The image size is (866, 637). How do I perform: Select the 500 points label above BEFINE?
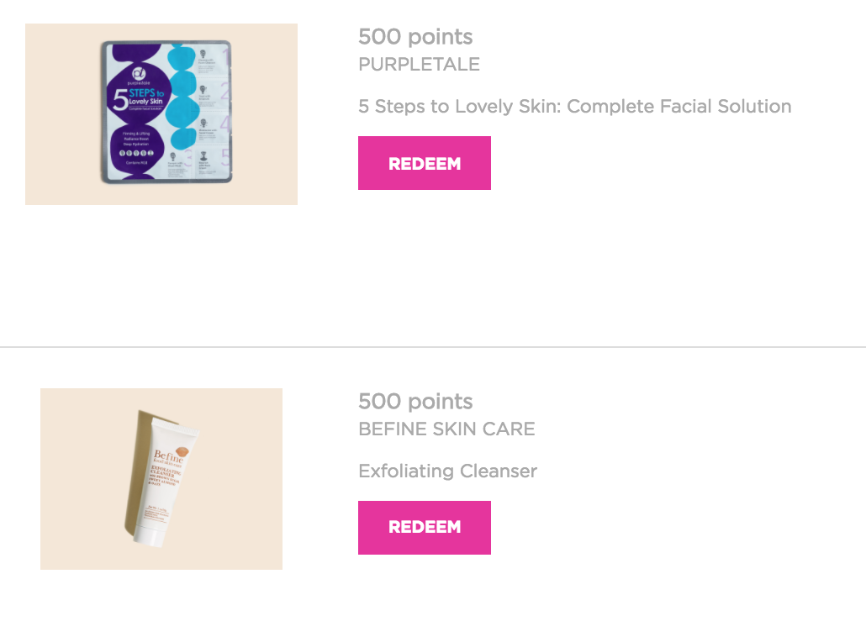click(x=415, y=402)
